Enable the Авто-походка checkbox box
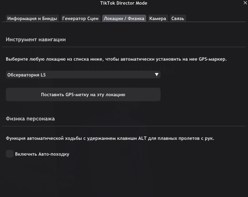The height and width of the screenshot is (197, 248). [x=10, y=154]
